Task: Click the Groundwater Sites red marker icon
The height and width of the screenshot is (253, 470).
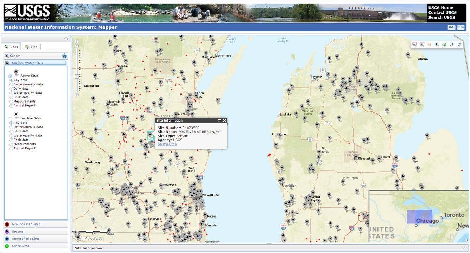Action: [6, 224]
